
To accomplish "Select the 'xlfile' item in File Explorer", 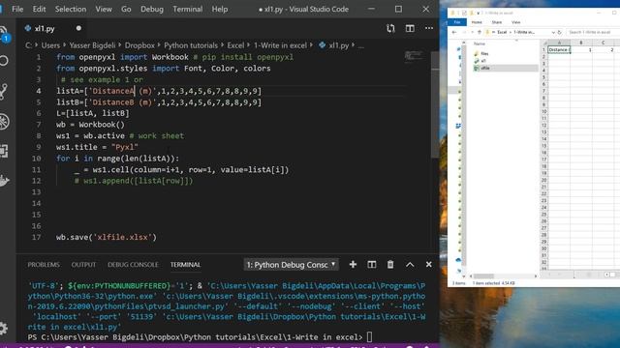I will pyautogui.click(x=506, y=68).
